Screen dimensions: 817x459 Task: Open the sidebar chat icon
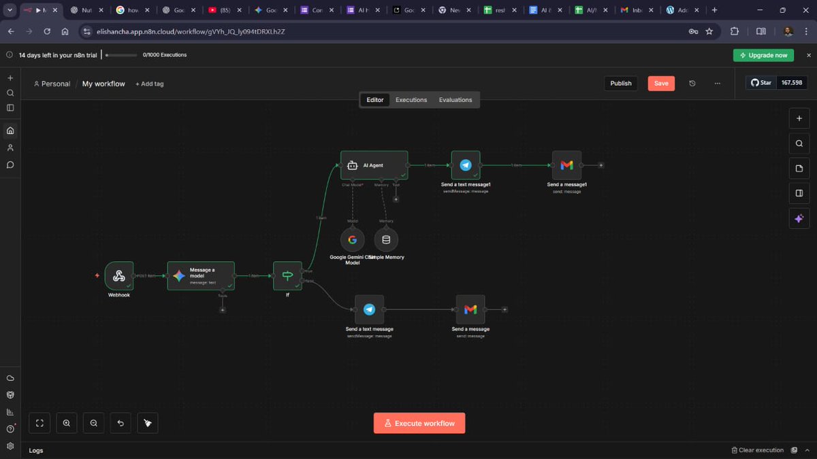pos(10,165)
